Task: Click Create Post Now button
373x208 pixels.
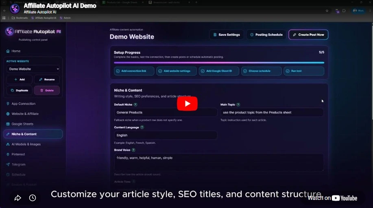Action: click(x=308, y=35)
